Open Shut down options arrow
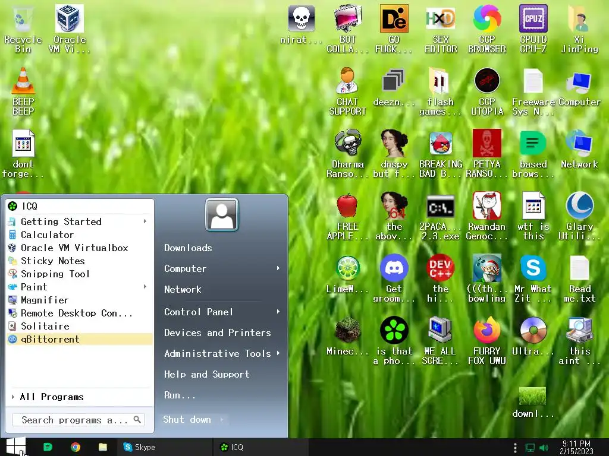Viewport: 609px width, 456px height. pos(222,419)
